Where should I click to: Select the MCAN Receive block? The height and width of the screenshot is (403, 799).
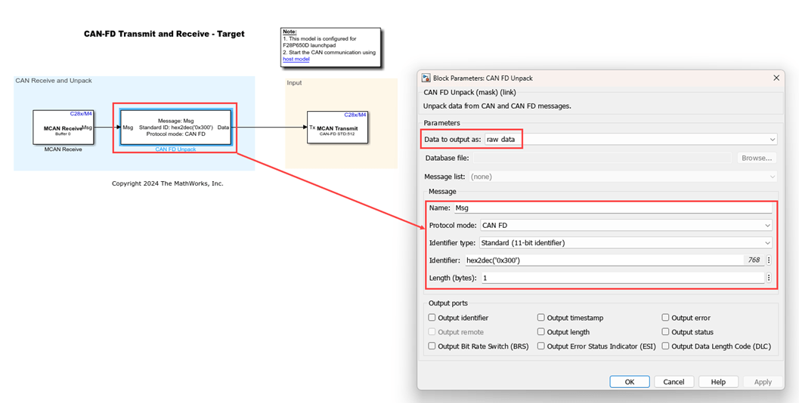(x=63, y=128)
